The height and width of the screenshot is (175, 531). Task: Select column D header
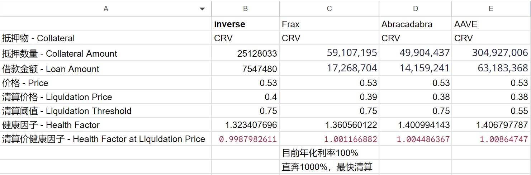click(x=415, y=9)
